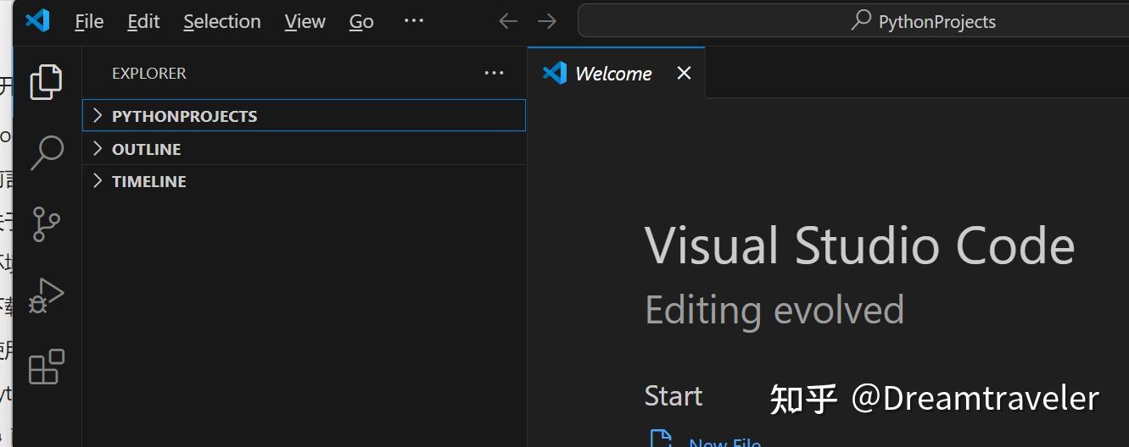
Task: Open the Selection menu
Action: (222, 22)
